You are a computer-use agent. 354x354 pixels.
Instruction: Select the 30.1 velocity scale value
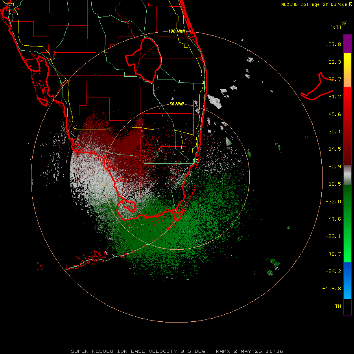click(335, 132)
